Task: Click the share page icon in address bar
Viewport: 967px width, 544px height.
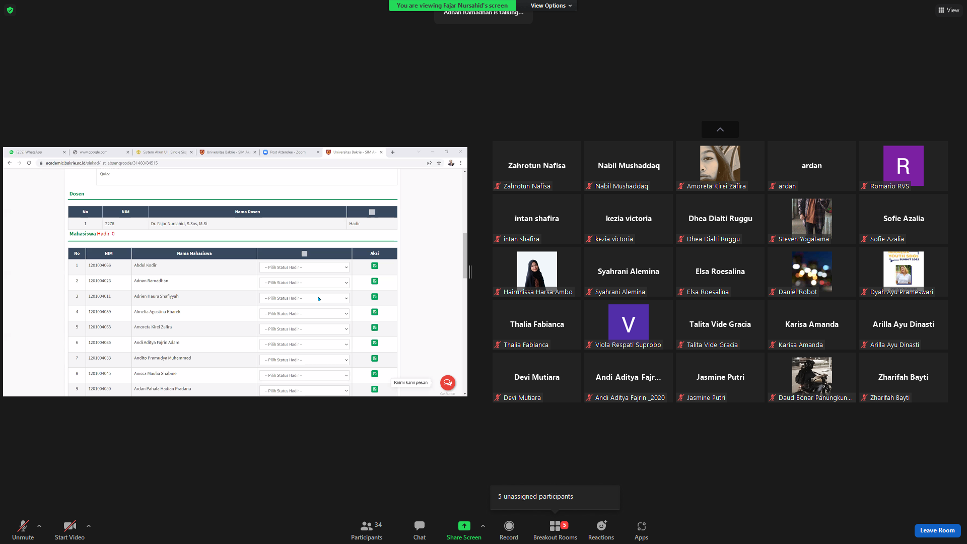Action: [429, 163]
